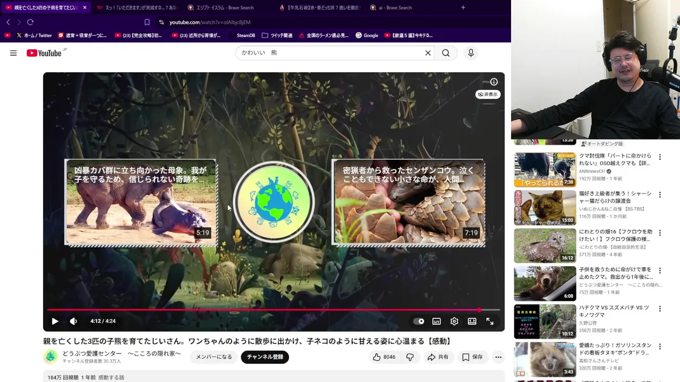680x382 pixels.
Task: Open the 猫好き上級者 cat sidebar thumbnail
Action: (x=545, y=208)
